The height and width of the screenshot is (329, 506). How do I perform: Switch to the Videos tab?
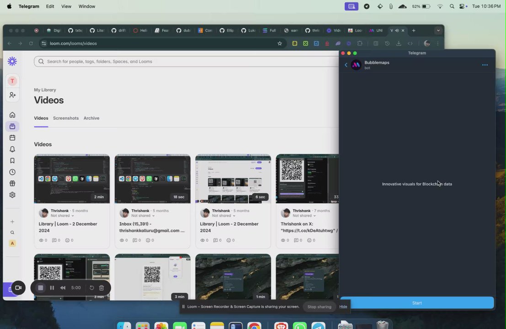click(x=41, y=118)
